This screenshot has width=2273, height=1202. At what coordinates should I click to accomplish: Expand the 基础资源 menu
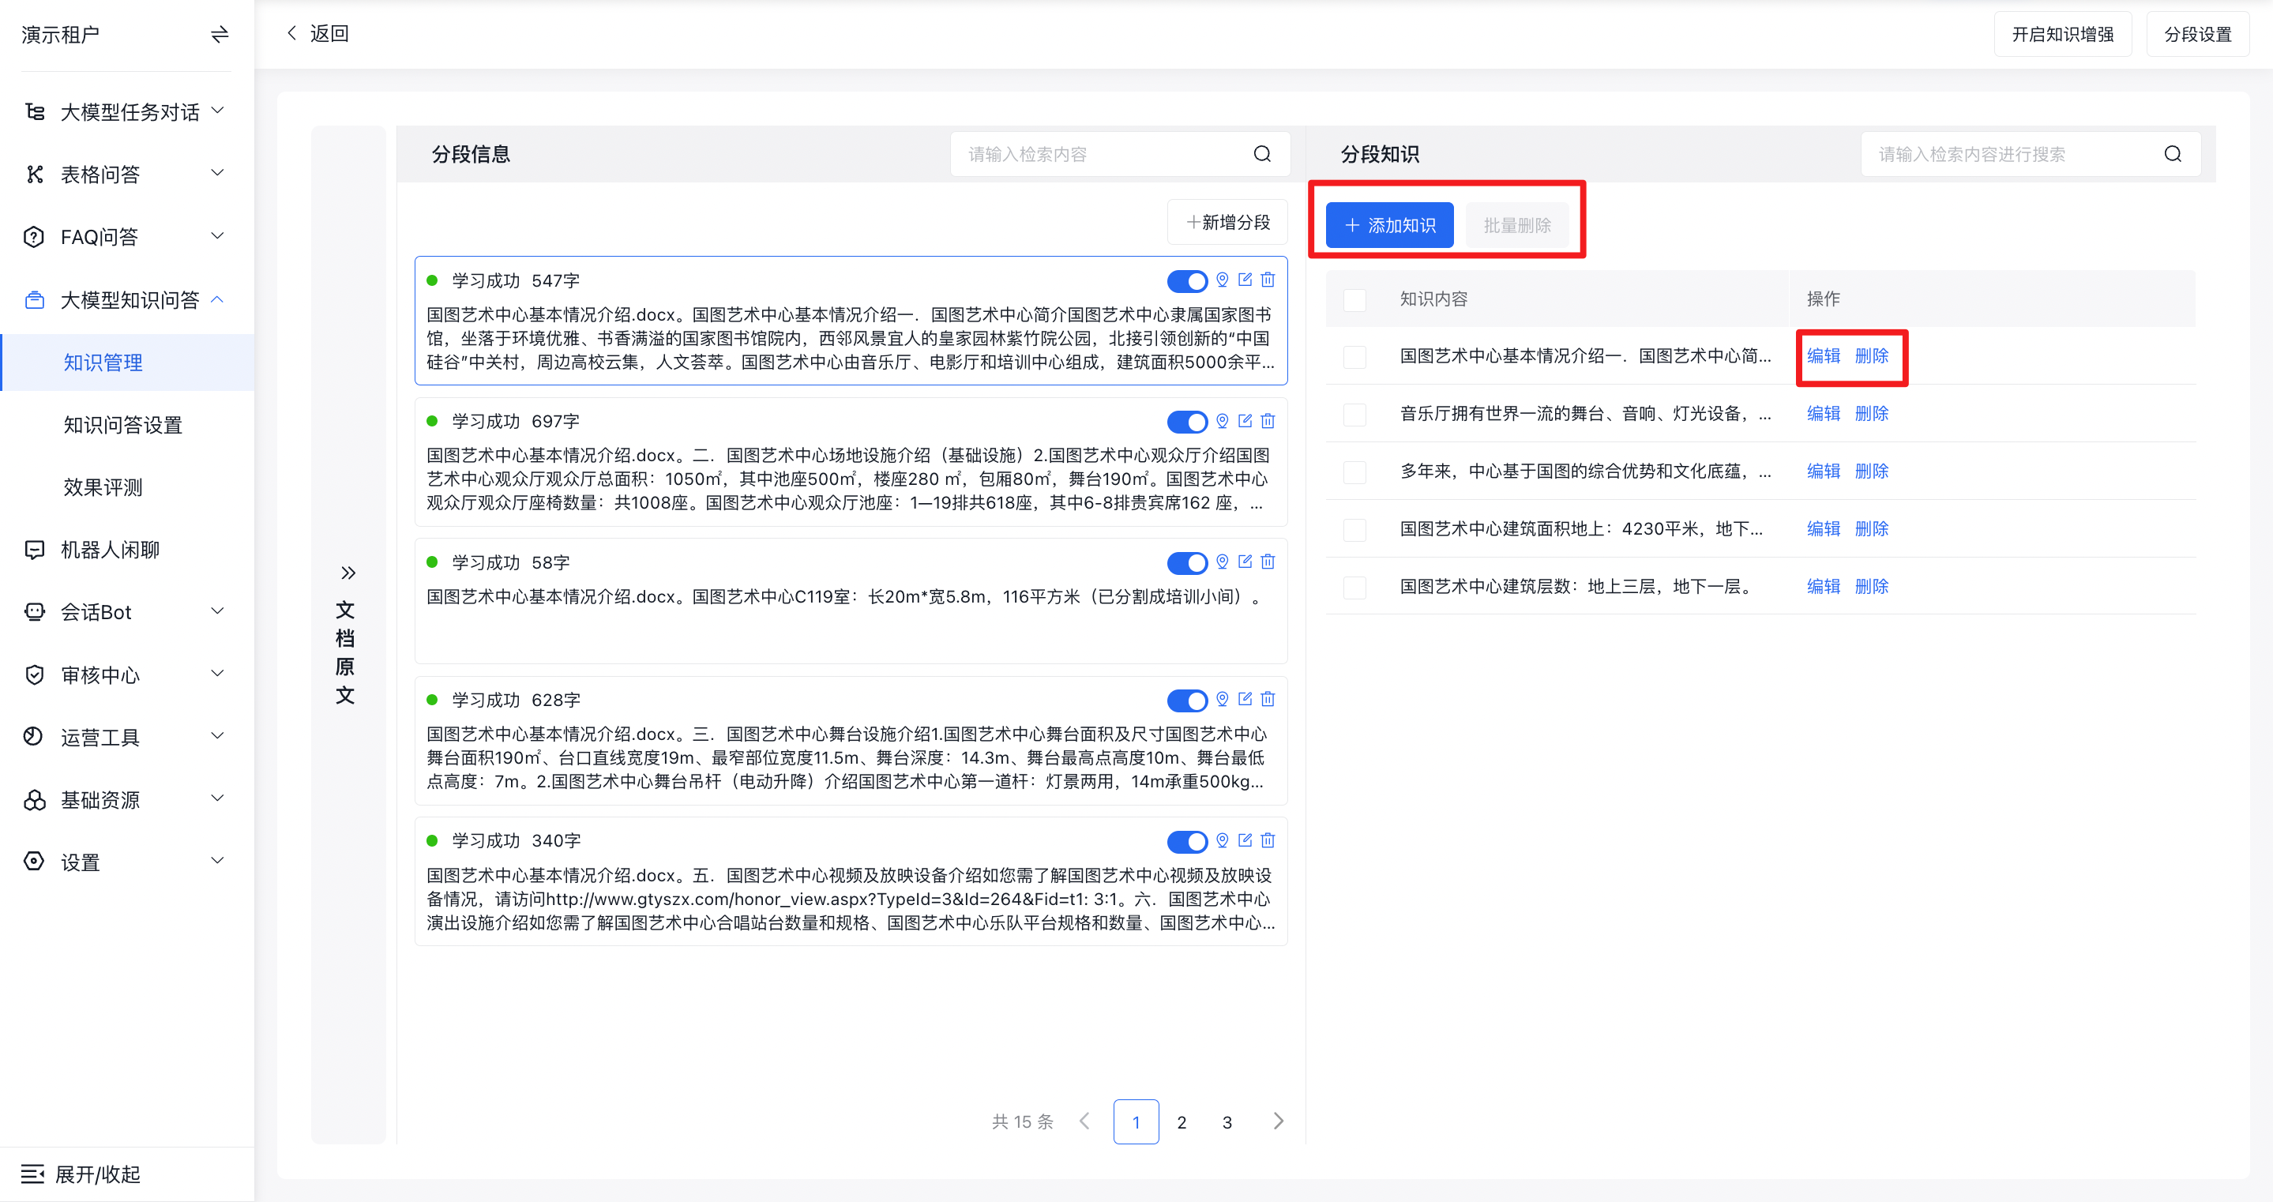coord(127,801)
